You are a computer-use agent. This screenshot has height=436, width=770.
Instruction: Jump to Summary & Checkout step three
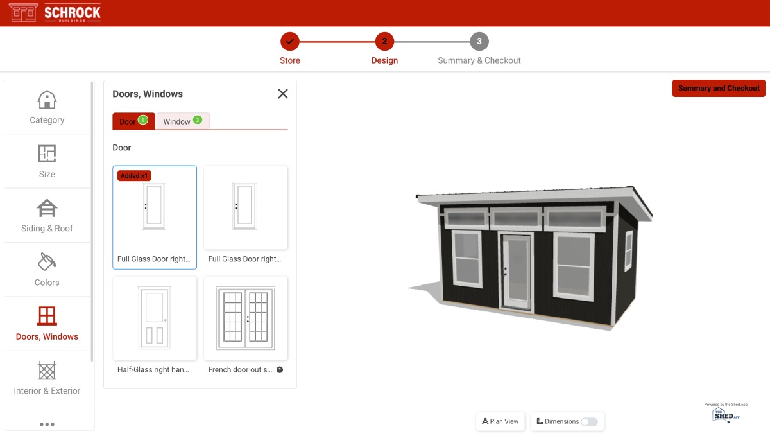click(x=479, y=42)
